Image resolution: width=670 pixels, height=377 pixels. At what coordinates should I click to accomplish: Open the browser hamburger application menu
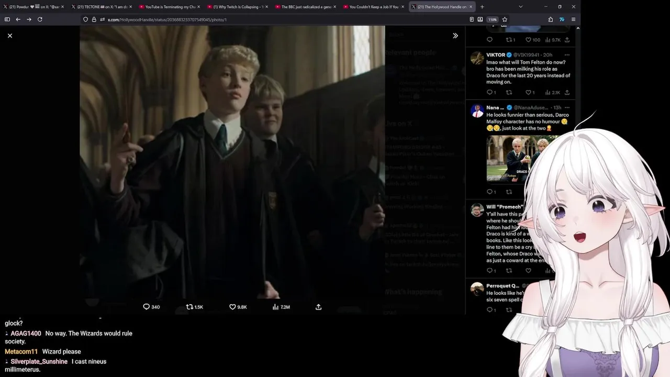point(573,19)
